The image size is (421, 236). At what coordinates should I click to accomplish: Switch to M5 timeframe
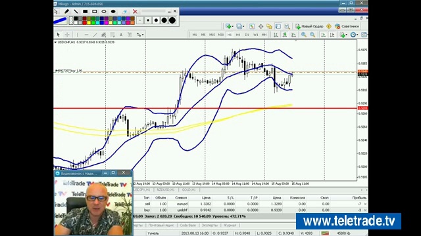pyautogui.click(x=203, y=35)
